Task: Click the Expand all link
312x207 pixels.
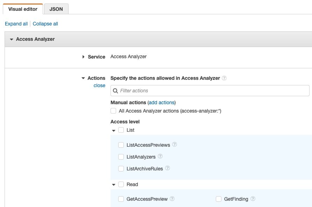Action: coord(16,24)
